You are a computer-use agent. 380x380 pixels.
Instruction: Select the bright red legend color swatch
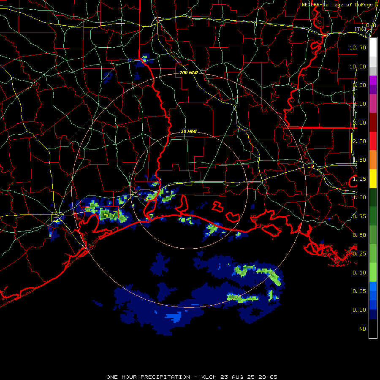click(373, 141)
